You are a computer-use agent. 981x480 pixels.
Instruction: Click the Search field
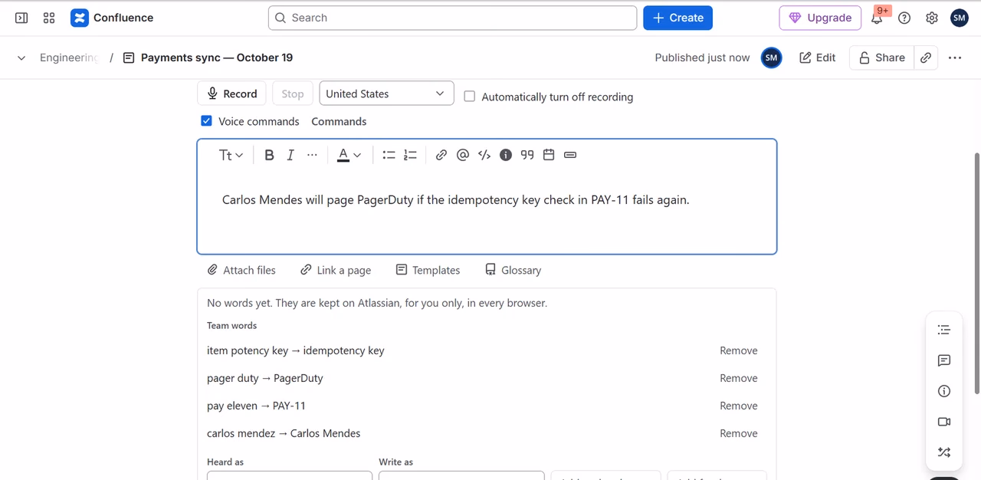click(x=452, y=18)
